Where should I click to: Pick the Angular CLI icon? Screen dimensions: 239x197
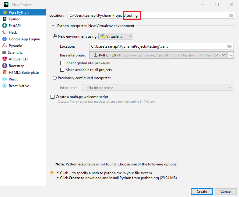tap(5, 59)
